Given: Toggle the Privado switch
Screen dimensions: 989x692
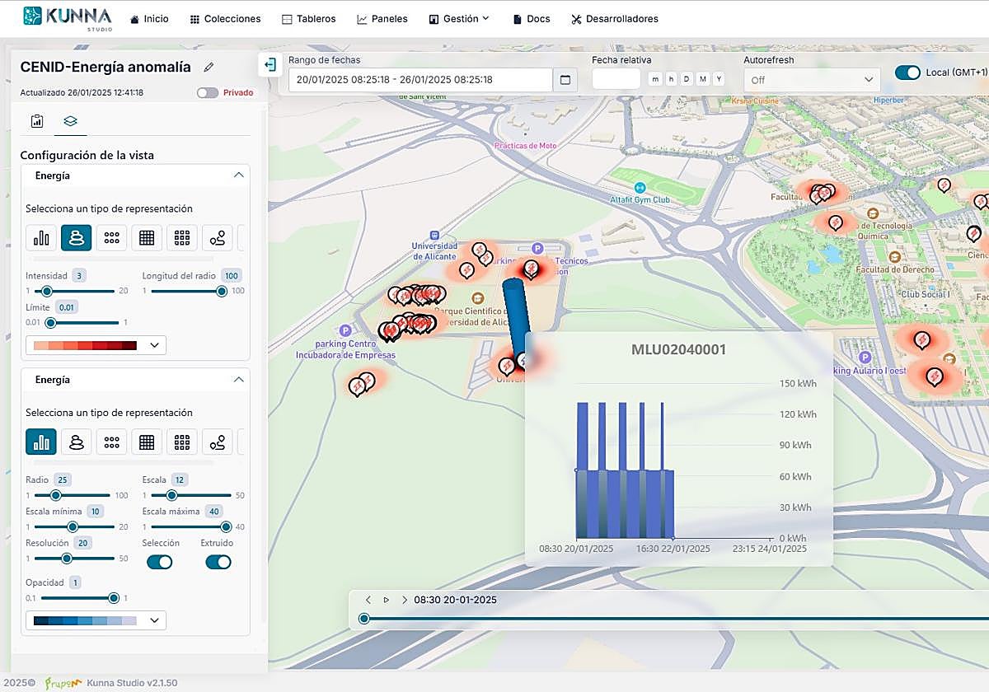Looking at the screenshot, I should coord(208,93).
